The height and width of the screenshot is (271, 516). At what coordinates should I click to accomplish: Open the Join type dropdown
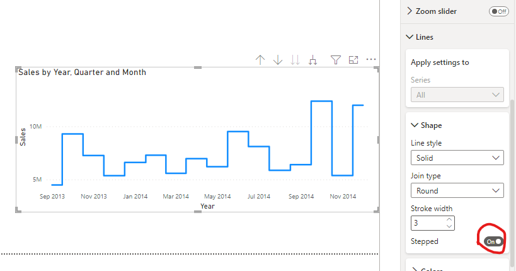click(457, 190)
